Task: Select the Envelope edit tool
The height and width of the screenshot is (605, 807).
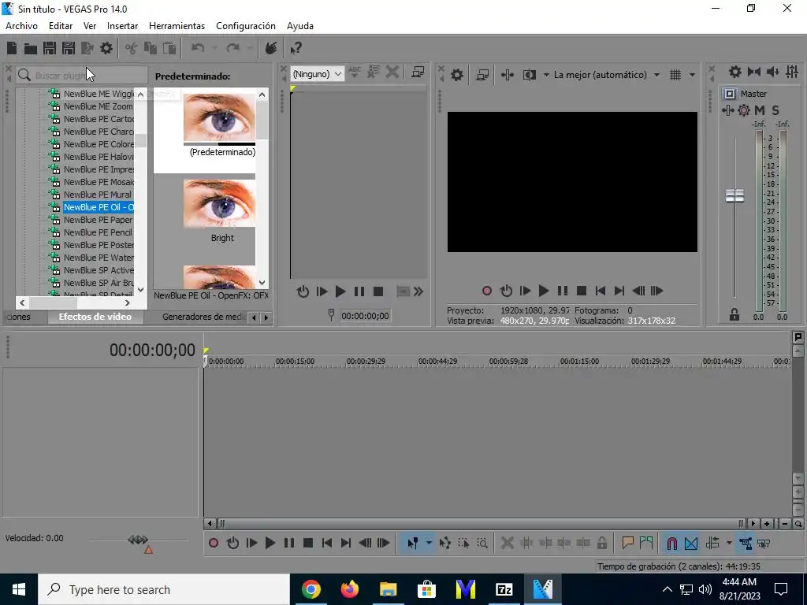Action: click(445, 544)
